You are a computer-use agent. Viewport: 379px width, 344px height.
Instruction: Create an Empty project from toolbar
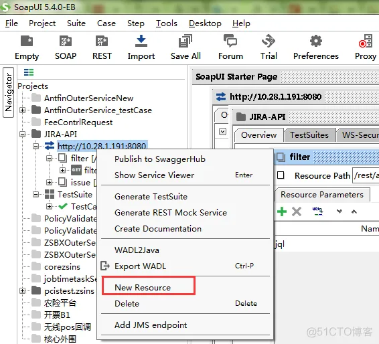click(x=27, y=48)
